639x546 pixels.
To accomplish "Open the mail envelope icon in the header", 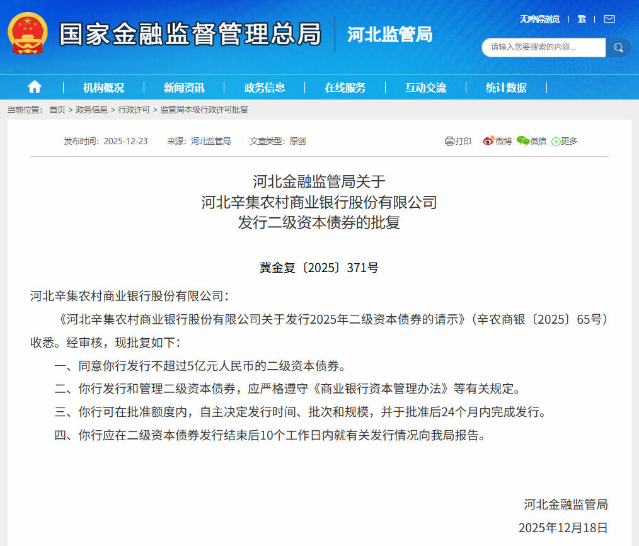I will coord(609,19).
